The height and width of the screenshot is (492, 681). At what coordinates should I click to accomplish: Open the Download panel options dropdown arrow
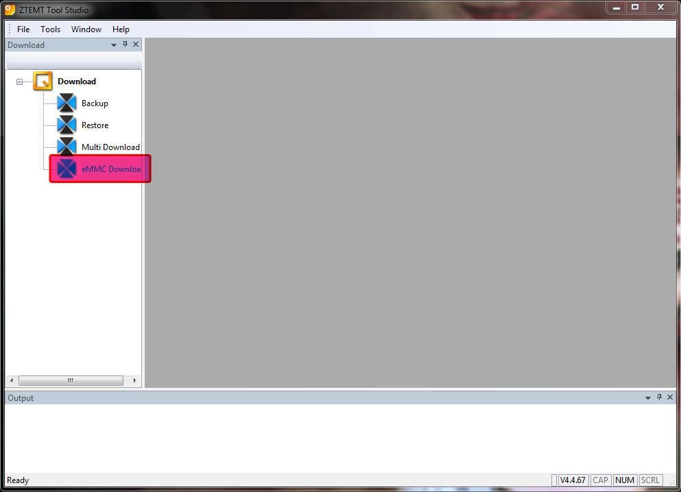coord(114,45)
